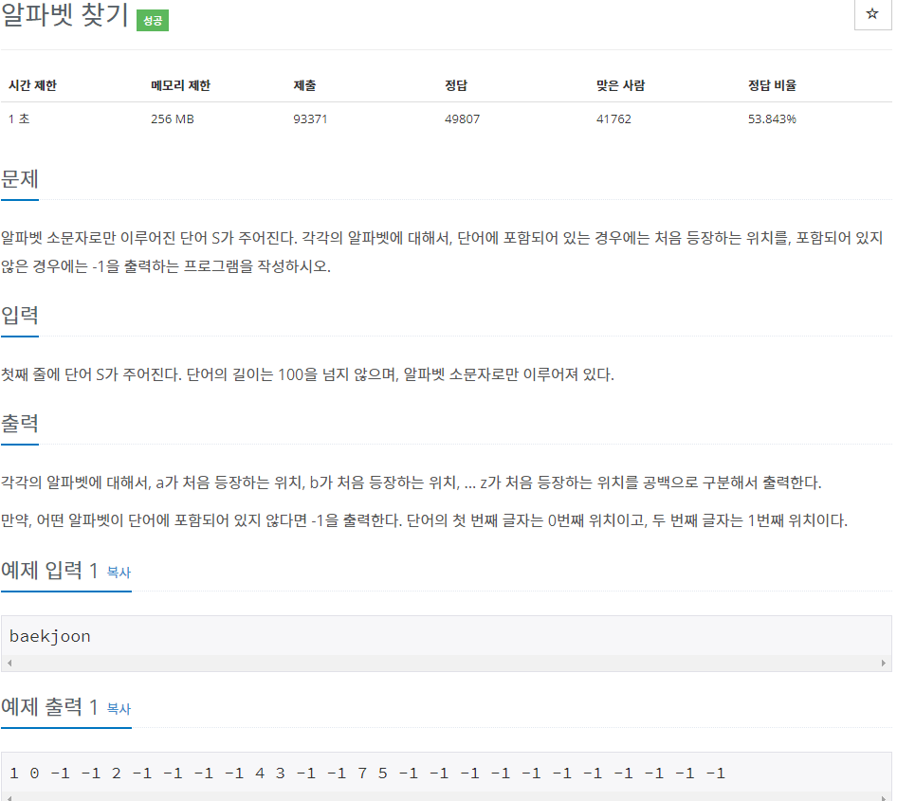Click the solved users value 41762
This screenshot has height=801, width=897.
coord(613,118)
